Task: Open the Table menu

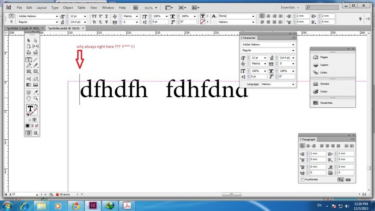Action: point(81,8)
